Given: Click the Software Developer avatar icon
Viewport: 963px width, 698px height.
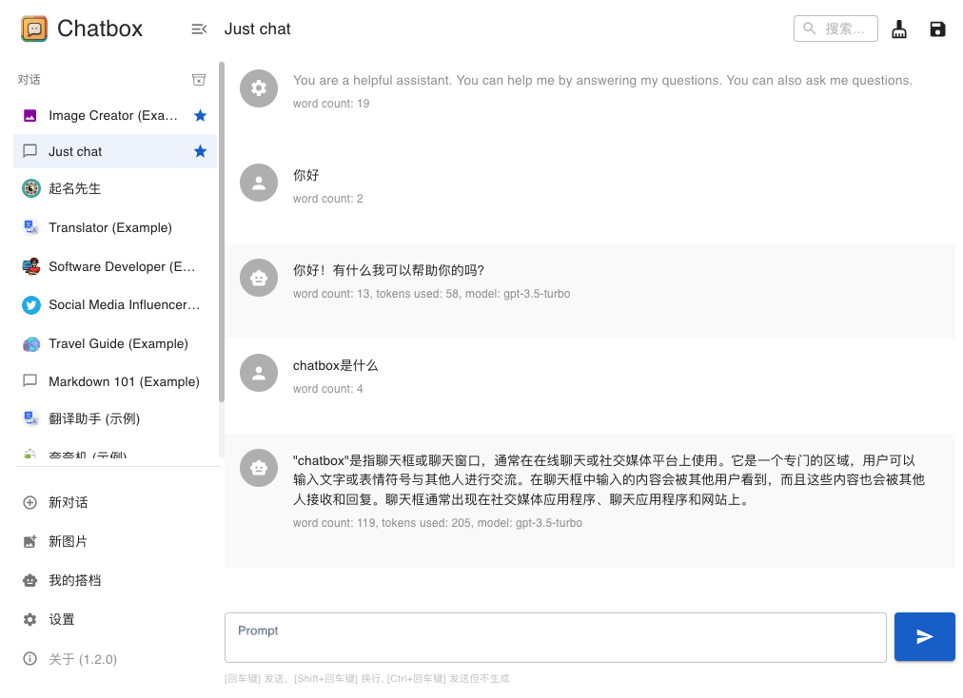Looking at the screenshot, I should [31, 266].
